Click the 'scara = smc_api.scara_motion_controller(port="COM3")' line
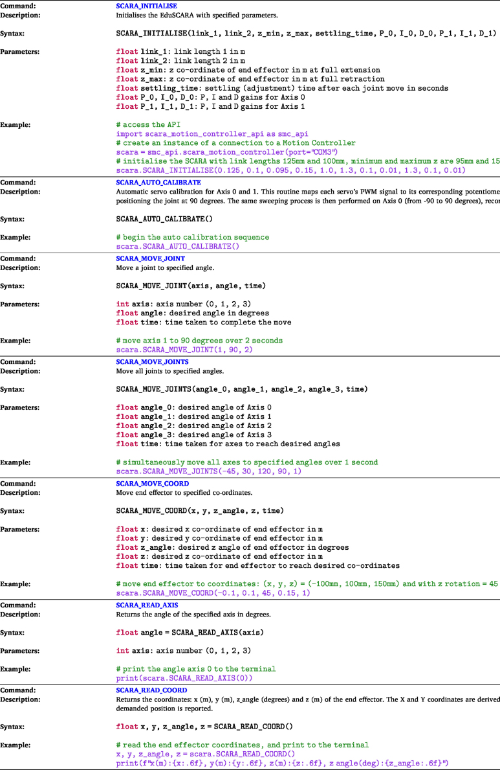 [x=226, y=152]
